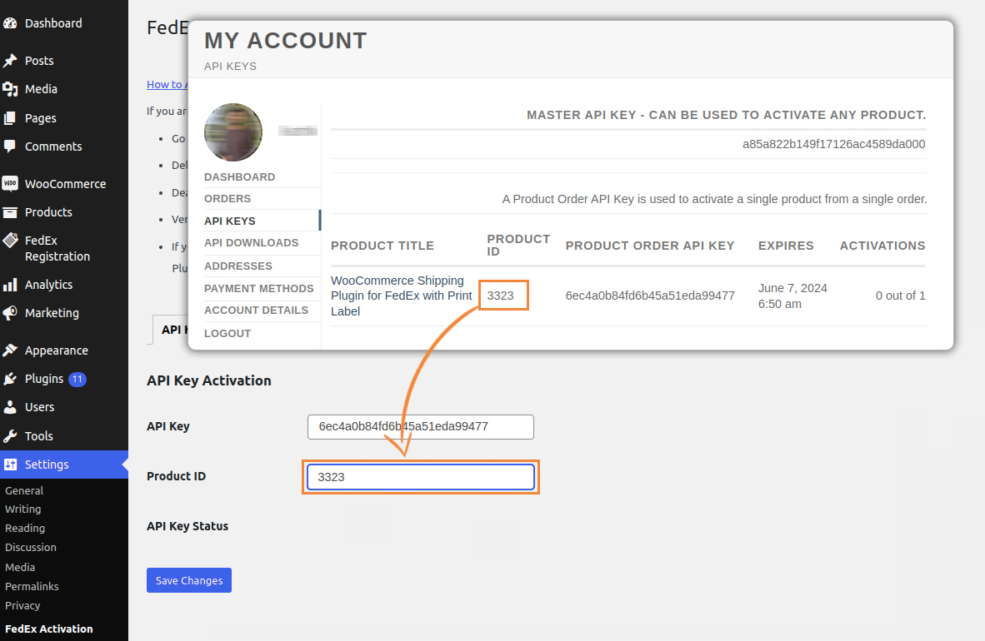
Task: Open Privacy settings submenu
Action: coord(22,605)
